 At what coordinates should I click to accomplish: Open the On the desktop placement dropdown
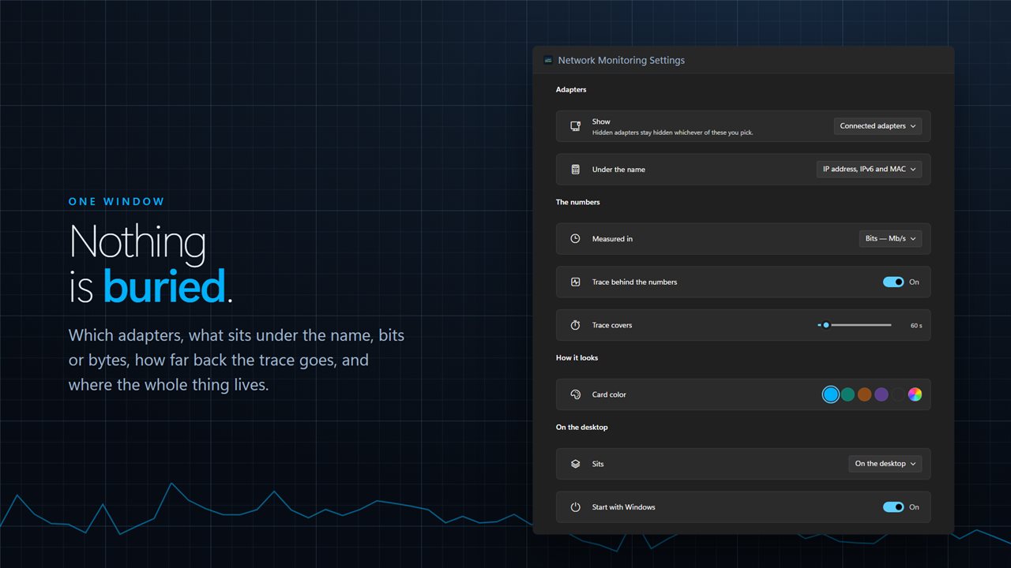885,464
